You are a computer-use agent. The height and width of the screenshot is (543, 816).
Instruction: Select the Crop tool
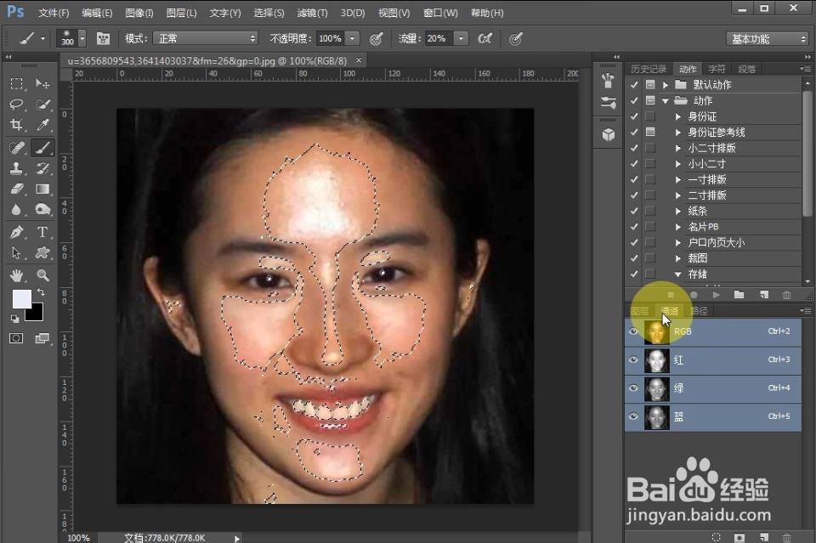(x=17, y=125)
